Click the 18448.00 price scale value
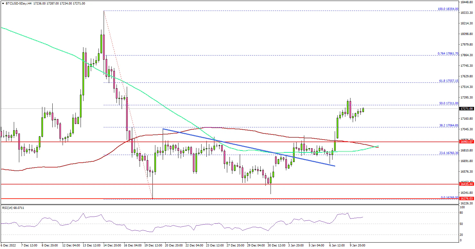 (467, 2)
